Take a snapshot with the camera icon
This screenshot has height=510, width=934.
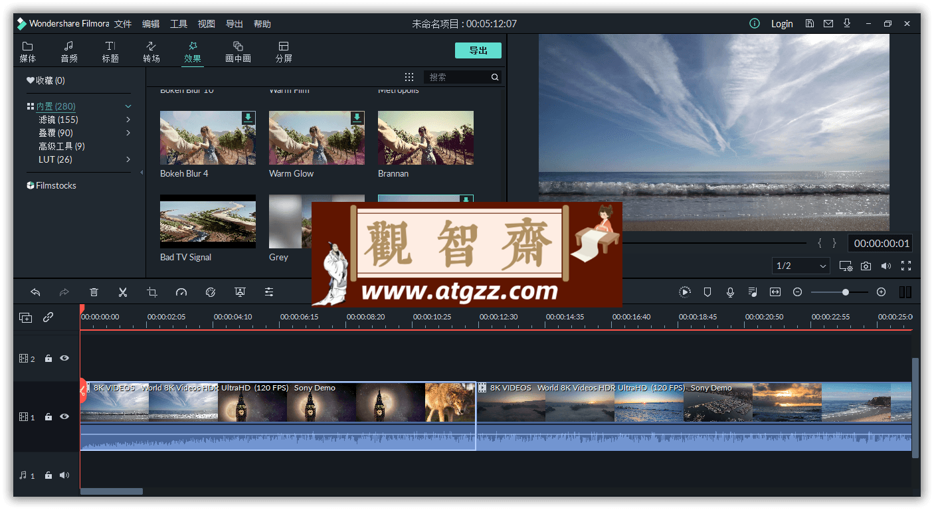[x=866, y=266]
